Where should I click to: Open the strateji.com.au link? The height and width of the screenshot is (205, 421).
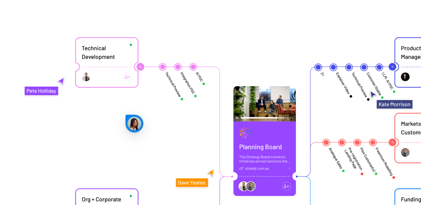pos(257,169)
